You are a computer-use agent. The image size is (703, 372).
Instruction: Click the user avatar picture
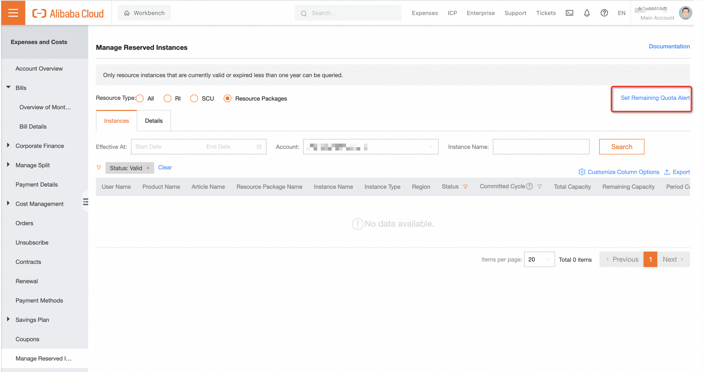click(x=685, y=13)
